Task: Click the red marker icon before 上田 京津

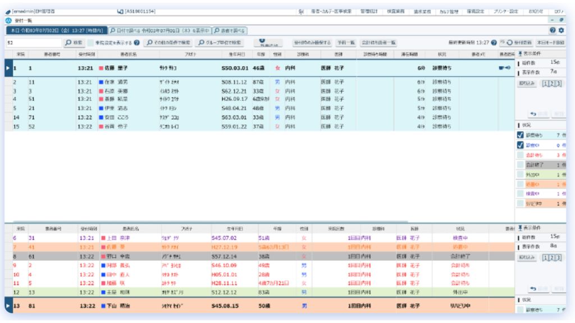Action: [103, 238]
